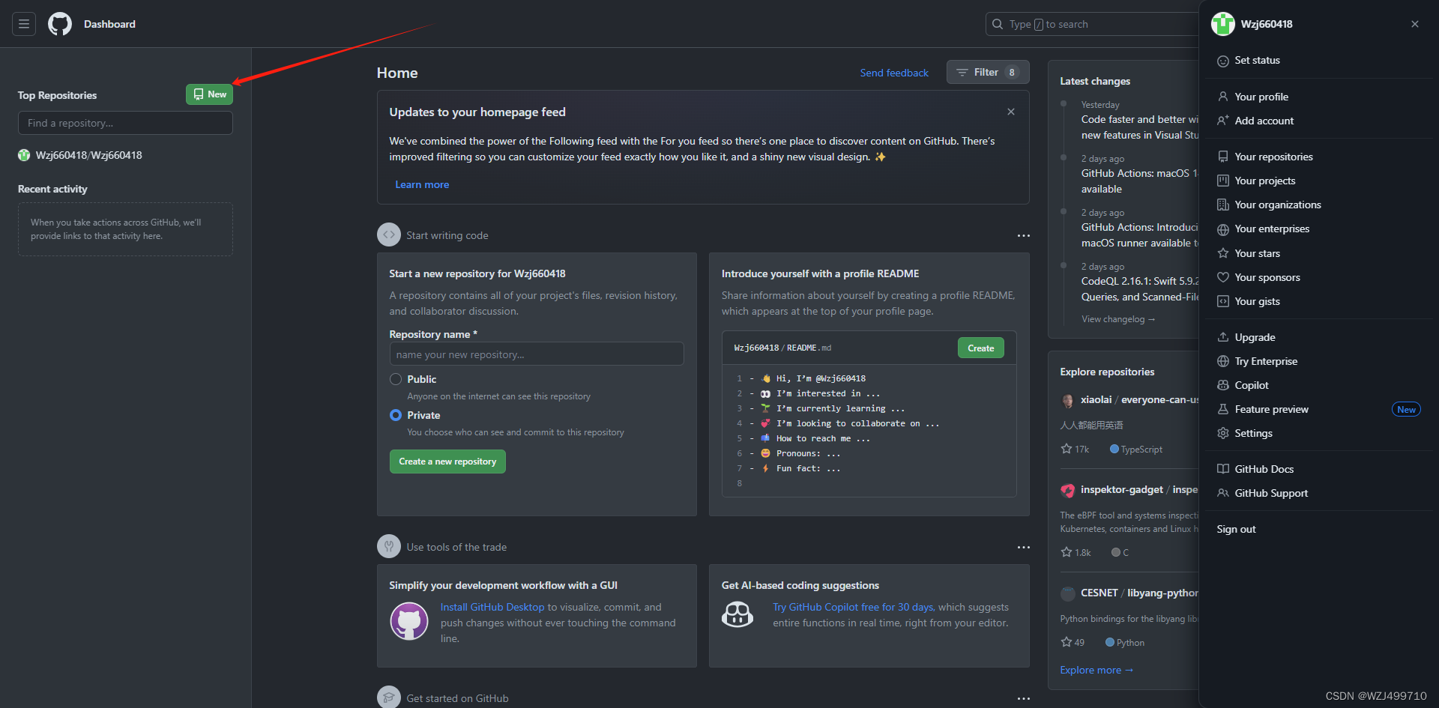
Task: Click the Copilot icon in menu
Action: coord(1223,385)
